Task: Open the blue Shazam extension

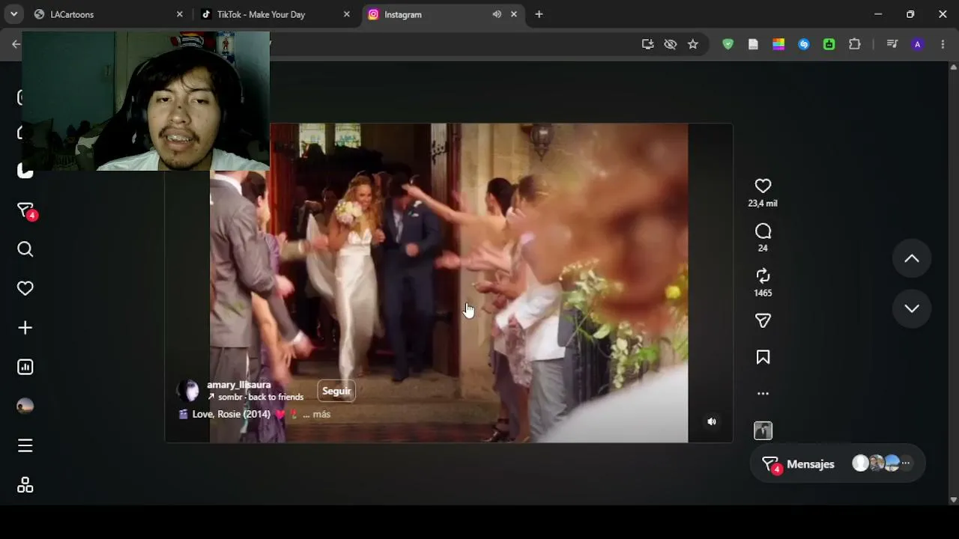Action: click(804, 44)
